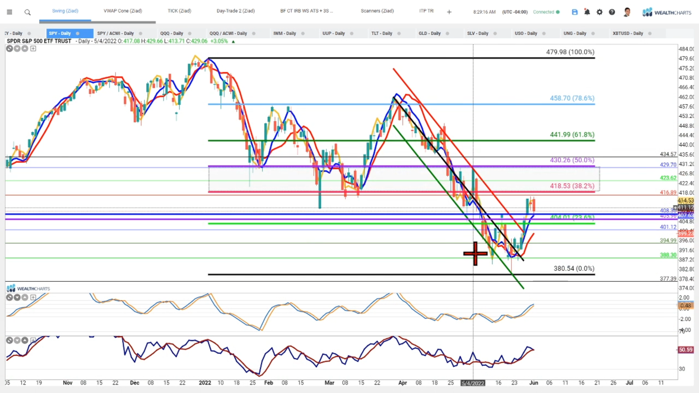This screenshot has width=699, height=393.
Task: Toggle the link dot on UUP - Daily tab
Action: (352, 33)
